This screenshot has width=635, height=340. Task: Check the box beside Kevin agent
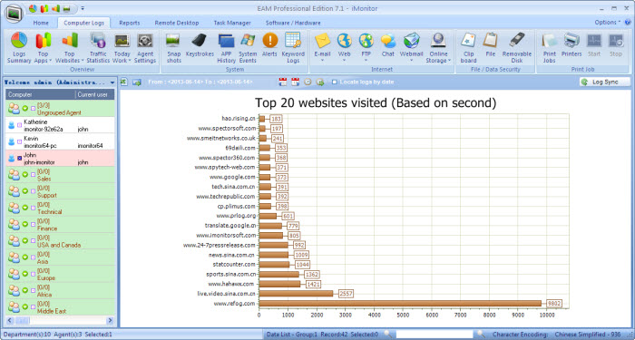pos(19,141)
